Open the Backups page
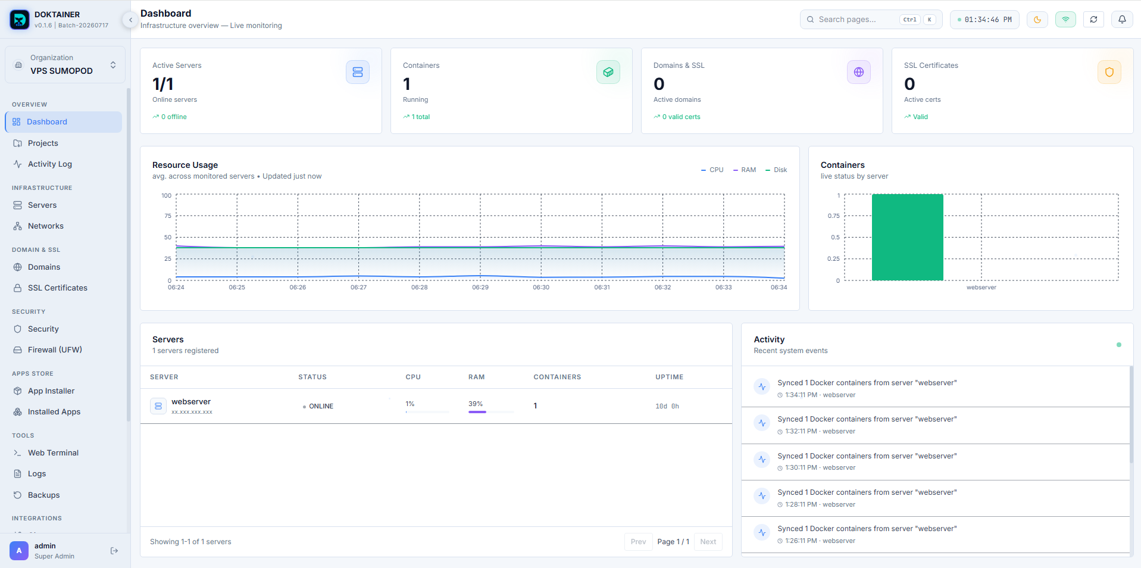The height and width of the screenshot is (568, 1141). pos(64,495)
